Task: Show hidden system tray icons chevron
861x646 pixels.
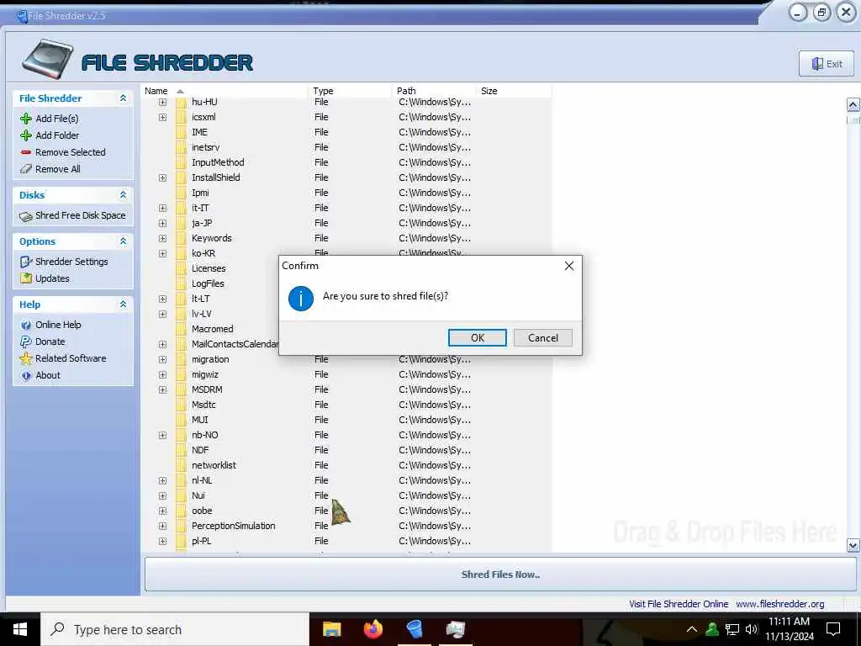Action: (692, 629)
